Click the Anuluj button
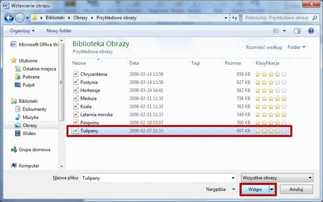 point(296,189)
